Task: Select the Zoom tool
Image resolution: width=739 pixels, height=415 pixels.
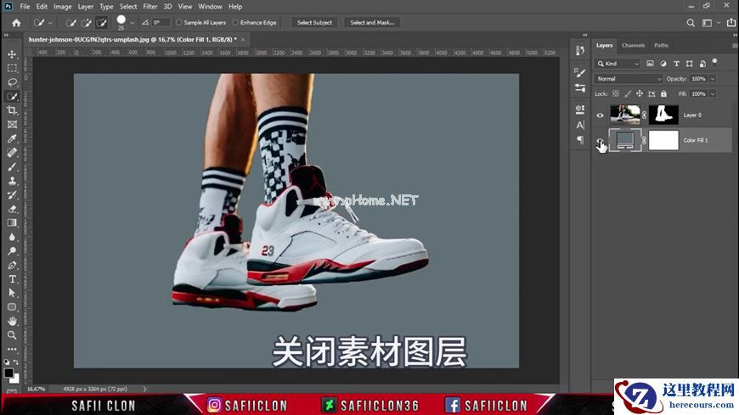Action: coord(12,335)
